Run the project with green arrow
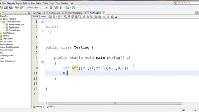 (x=61, y=7)
